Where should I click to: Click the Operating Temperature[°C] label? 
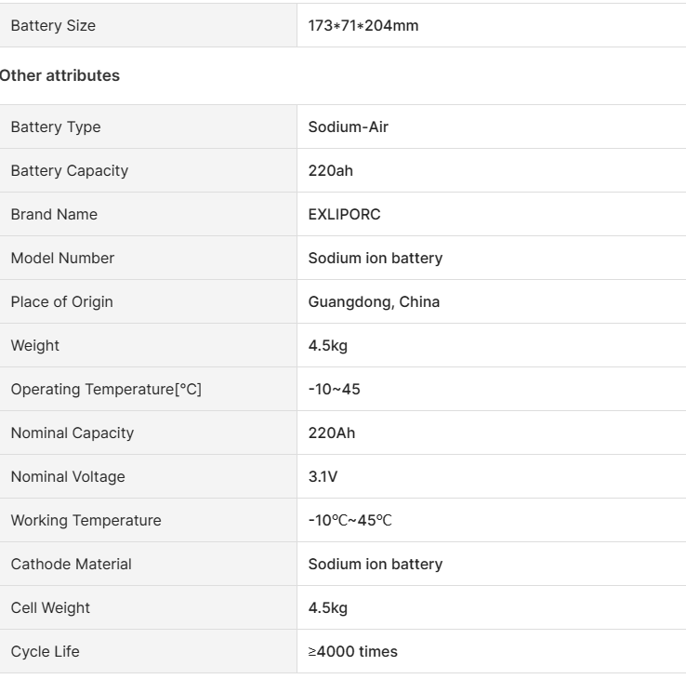click(106, 389)
